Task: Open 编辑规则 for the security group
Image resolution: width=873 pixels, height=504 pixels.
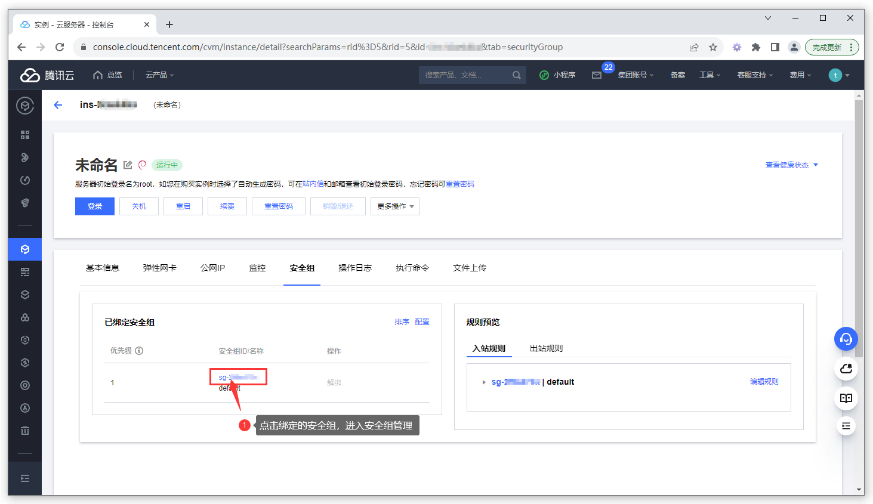Action: [x=764, y=381]
